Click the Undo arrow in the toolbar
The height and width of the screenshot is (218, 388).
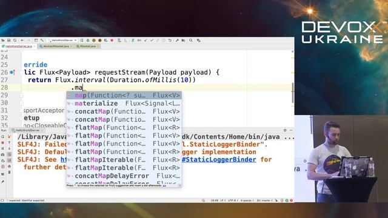tap(170, 41)
